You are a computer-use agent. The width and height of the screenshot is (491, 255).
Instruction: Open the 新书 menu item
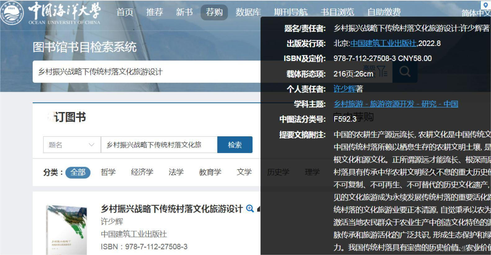tap(184, 12)
